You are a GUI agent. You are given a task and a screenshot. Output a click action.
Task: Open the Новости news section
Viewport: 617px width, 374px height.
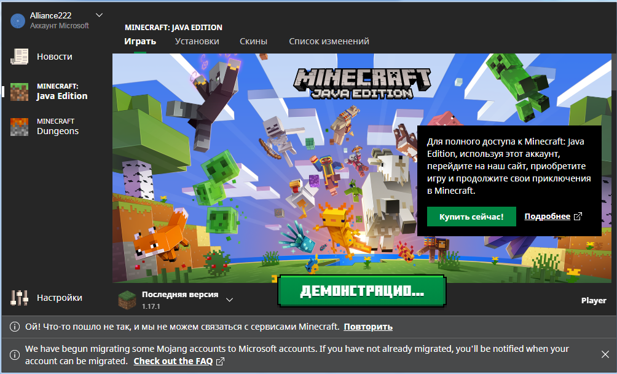(41, 57)
